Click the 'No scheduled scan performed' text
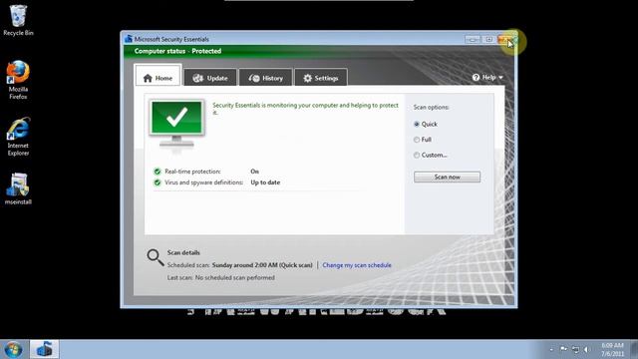This screenshot has height=359, width=638. click(235, 277)
